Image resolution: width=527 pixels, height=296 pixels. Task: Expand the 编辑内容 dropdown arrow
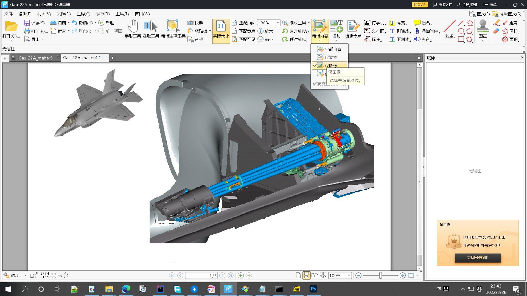click(320, 41)
